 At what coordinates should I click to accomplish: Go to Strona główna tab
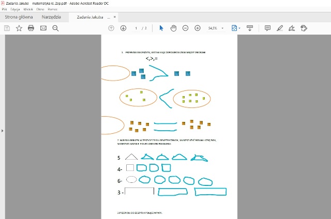click(19, 17)
